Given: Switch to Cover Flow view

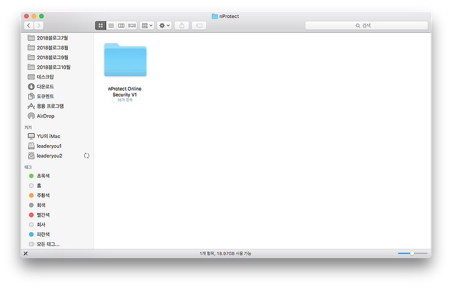Looking at the screenshot, I should point(132,26).
